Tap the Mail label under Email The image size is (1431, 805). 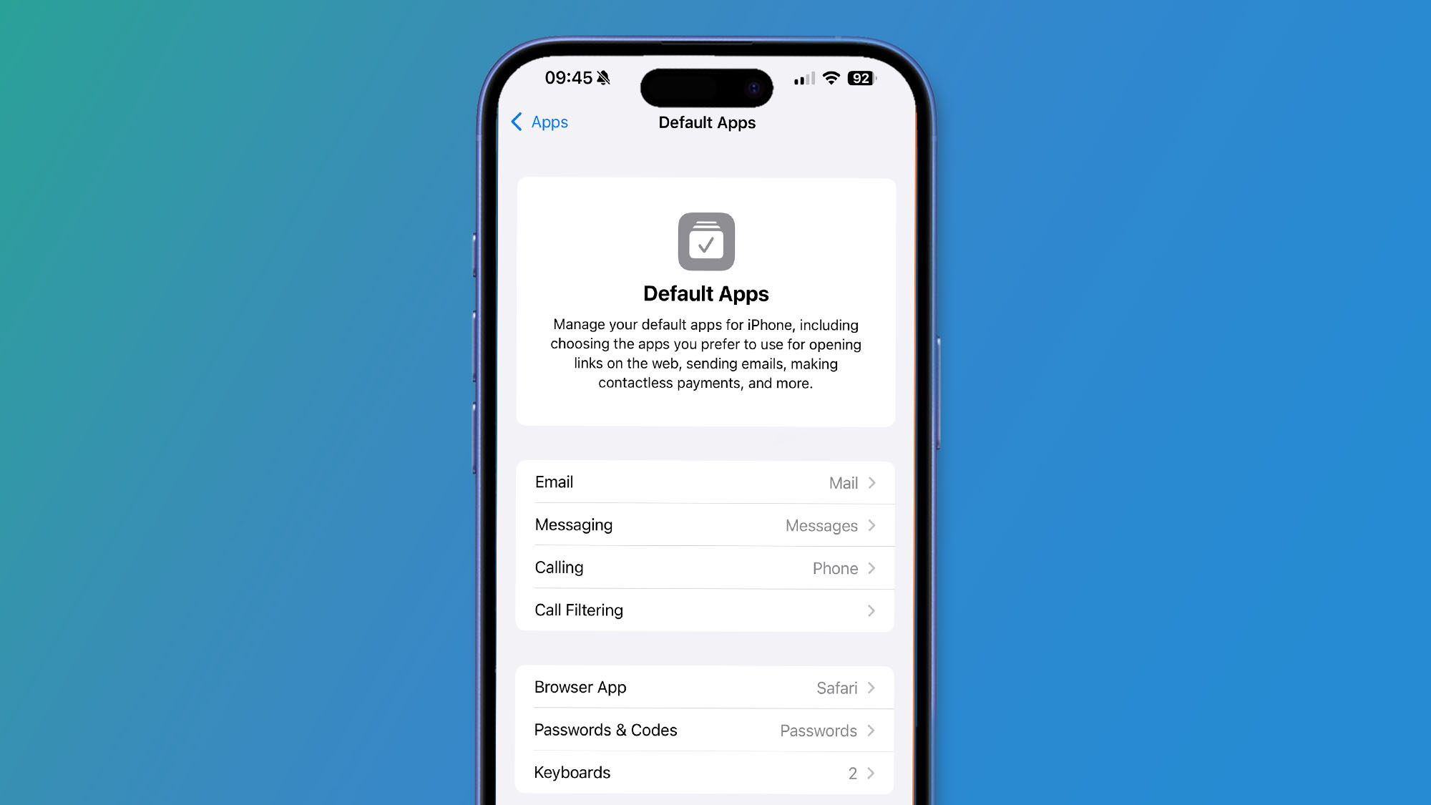842,482
